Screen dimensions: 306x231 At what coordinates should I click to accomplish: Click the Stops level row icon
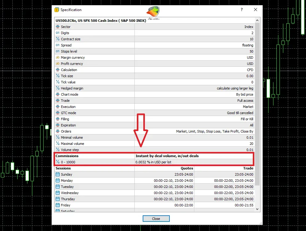pyautogui.click(x=58, y=51)
